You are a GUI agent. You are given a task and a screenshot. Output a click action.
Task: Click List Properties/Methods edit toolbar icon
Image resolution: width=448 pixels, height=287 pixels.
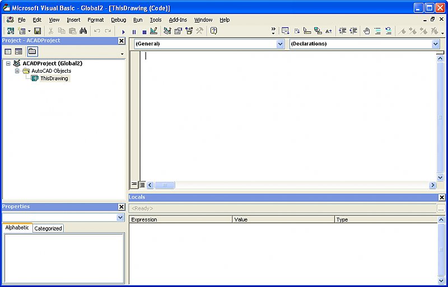pyautogui.click(x=286, y=31)
